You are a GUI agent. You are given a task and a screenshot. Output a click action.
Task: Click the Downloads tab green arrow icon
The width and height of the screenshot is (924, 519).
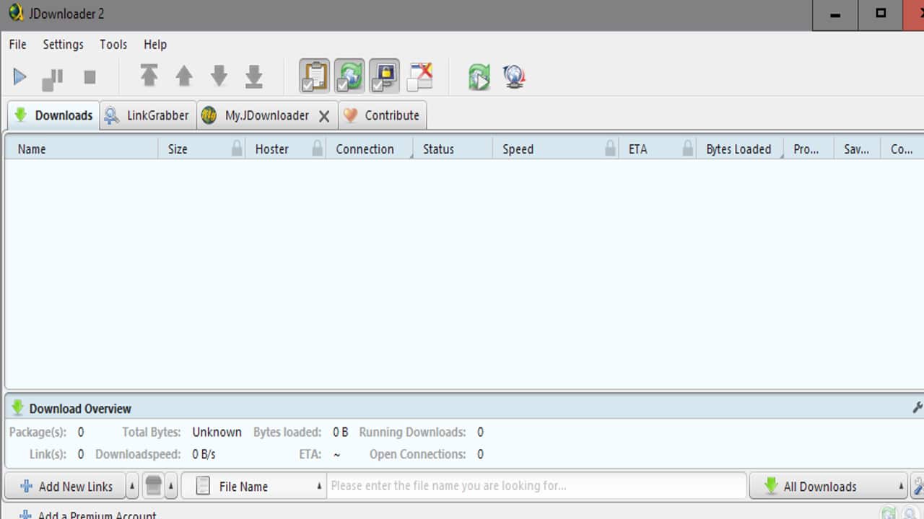[x=21, y=115]
